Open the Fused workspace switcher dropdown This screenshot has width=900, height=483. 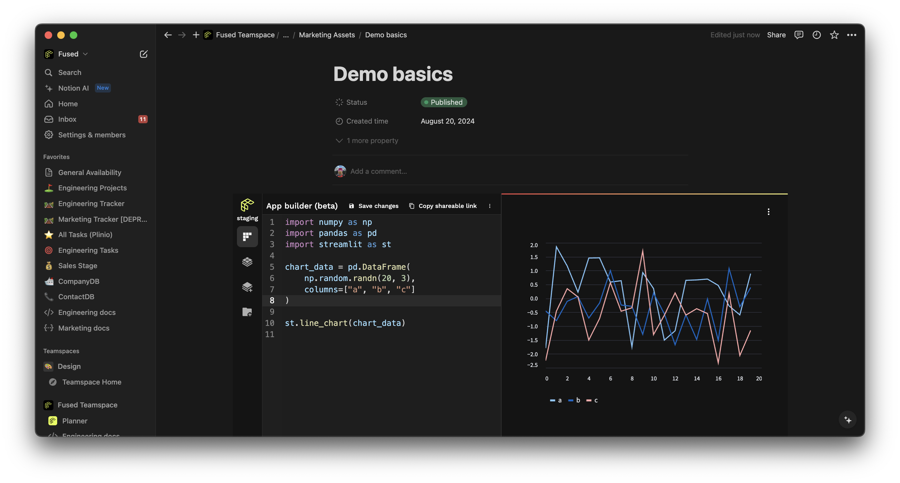(73, 54)
